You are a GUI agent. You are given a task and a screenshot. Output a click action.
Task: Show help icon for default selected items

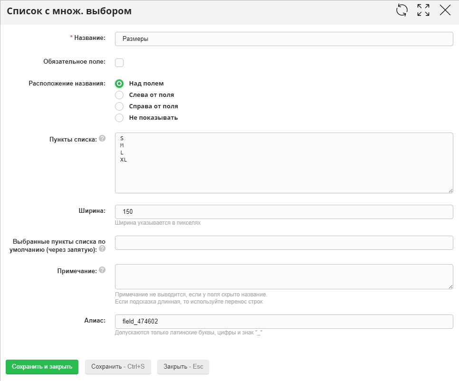point(102,248)
